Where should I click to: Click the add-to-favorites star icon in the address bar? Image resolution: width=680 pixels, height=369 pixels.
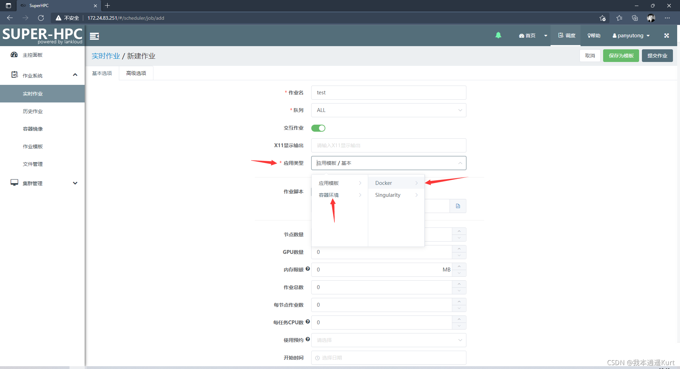coord(602,18)
